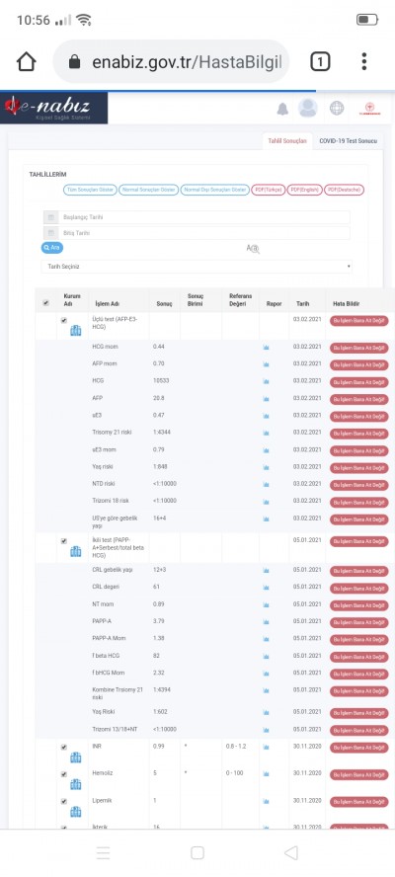The height and width of the screenshot is (877, 395).
Task: Tap Android recent apps menu button
Action: click(103, 852)
